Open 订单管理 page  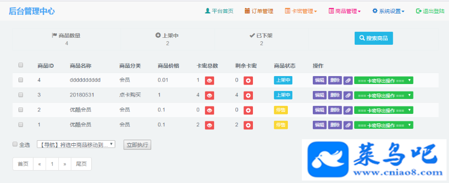[259, 11]
